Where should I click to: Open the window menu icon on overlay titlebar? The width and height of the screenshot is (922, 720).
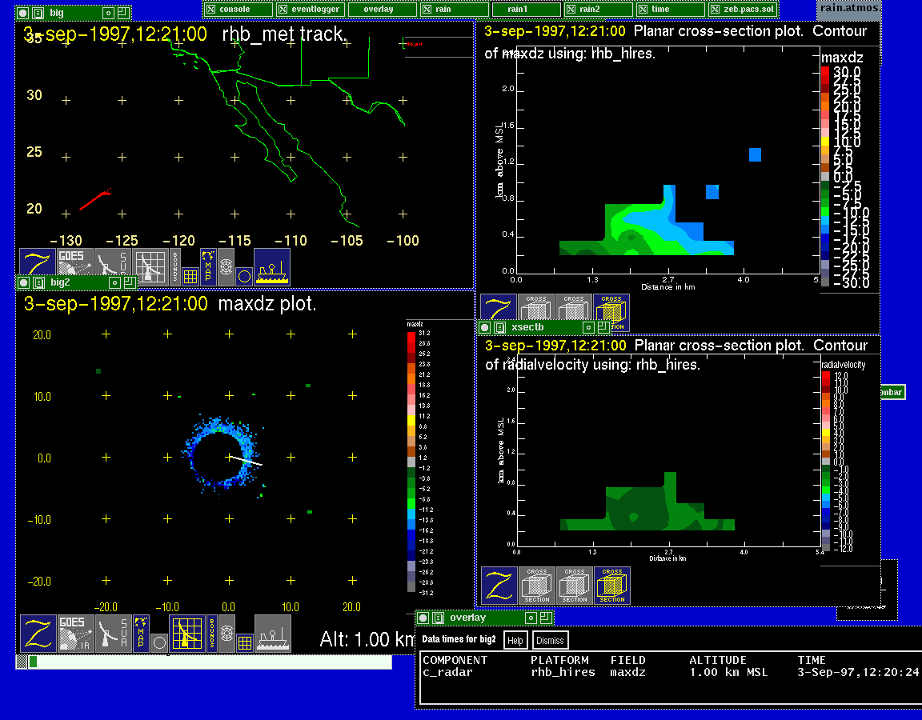click(x=438, y=618)
